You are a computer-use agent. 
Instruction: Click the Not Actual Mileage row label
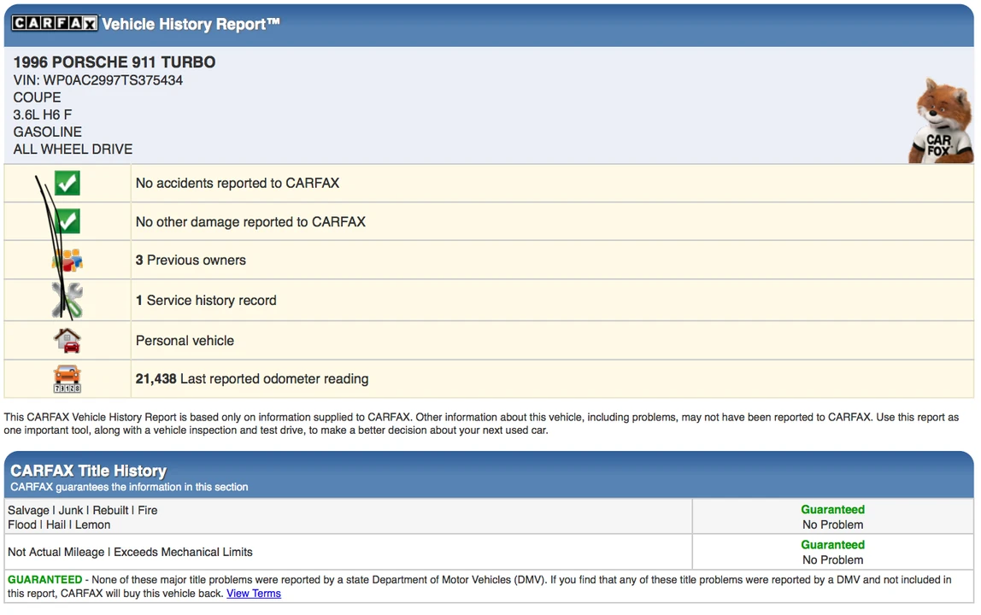coord(130,552)
